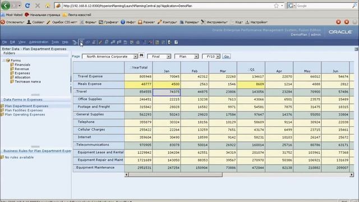Image resolution: width=359 pixels, height=202 pixels.
Task: Click the magnifier icon in the Planning toolbar
Action: click(x=107, y=42)
